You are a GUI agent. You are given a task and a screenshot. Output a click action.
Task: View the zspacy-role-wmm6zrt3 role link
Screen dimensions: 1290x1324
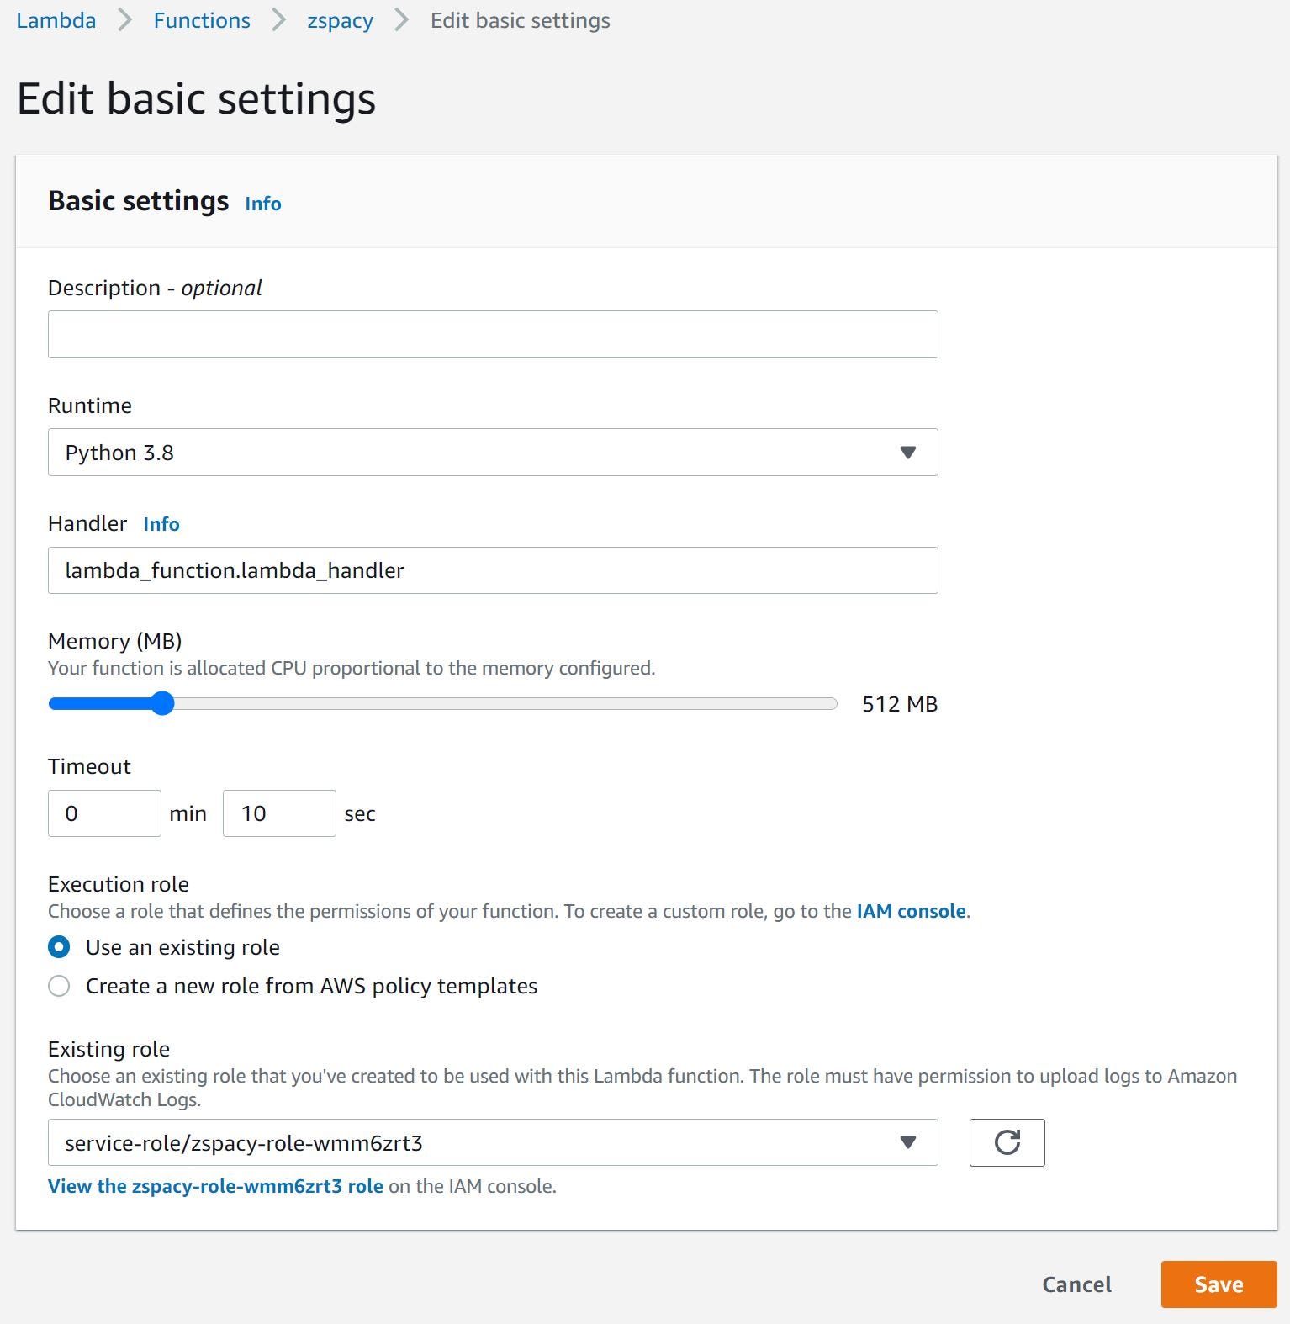pyautogui.click(x=215, y=1186)
